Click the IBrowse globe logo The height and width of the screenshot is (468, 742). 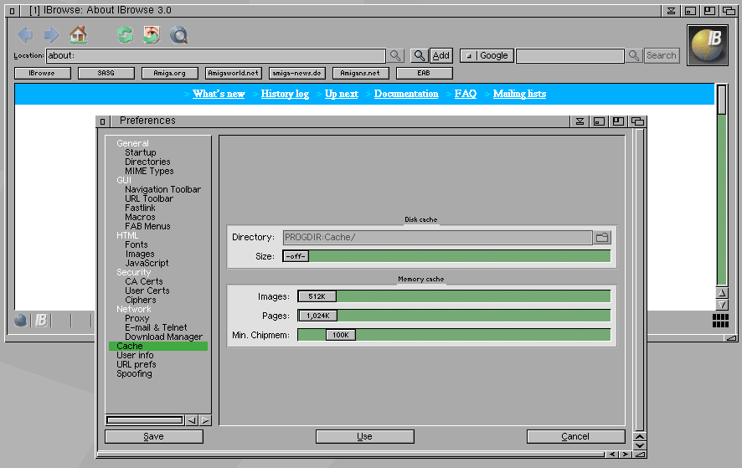click(x=708, y=45)
